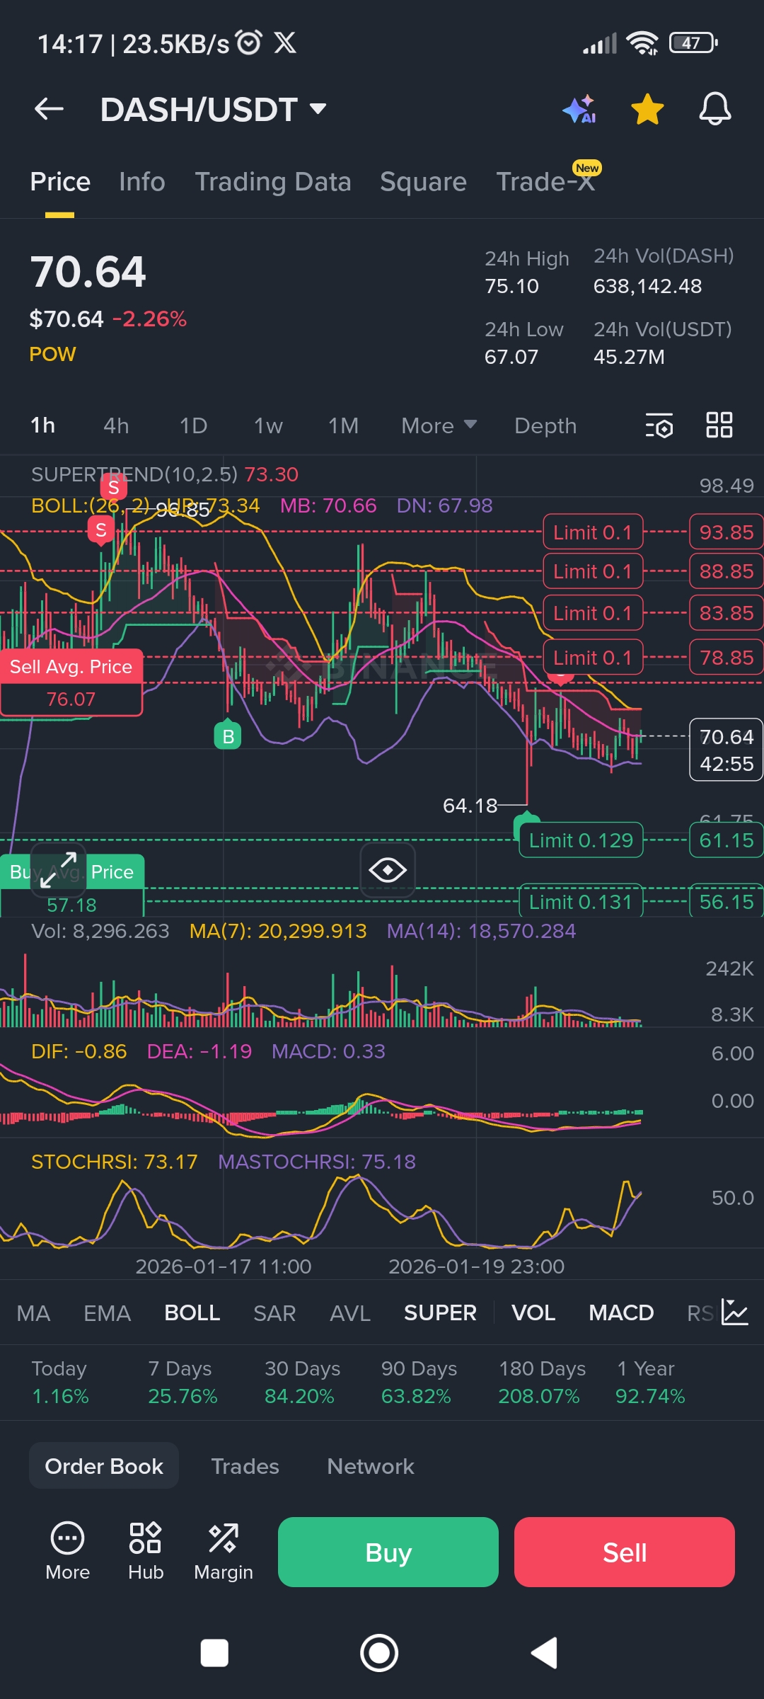The width and height of the screenshot is (764, 1699).
Task: Tap the Android recent apps square
Action: click(x=214, y=1654)
